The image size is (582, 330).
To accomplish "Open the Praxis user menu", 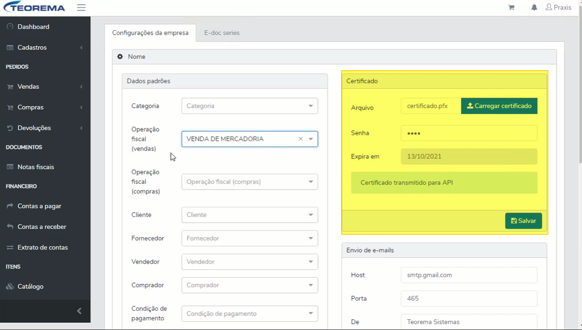I will pyautogui.click(x=558, y=8).
